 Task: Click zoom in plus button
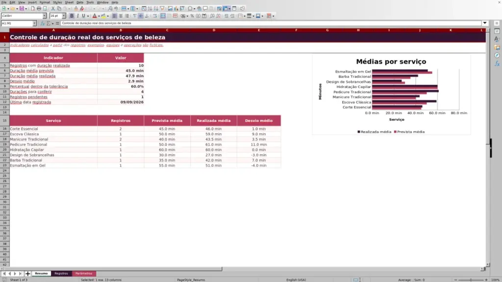486,280
